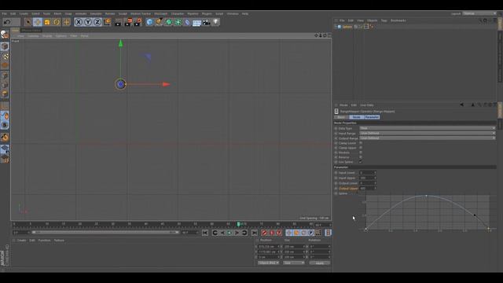Click the spline curve top point

pyautogui.click(x=426, y=196)
